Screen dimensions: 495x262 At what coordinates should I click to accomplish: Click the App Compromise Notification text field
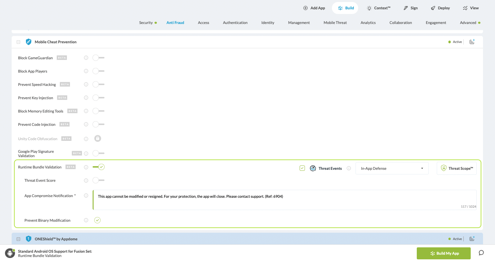click(x=284, y=200)
